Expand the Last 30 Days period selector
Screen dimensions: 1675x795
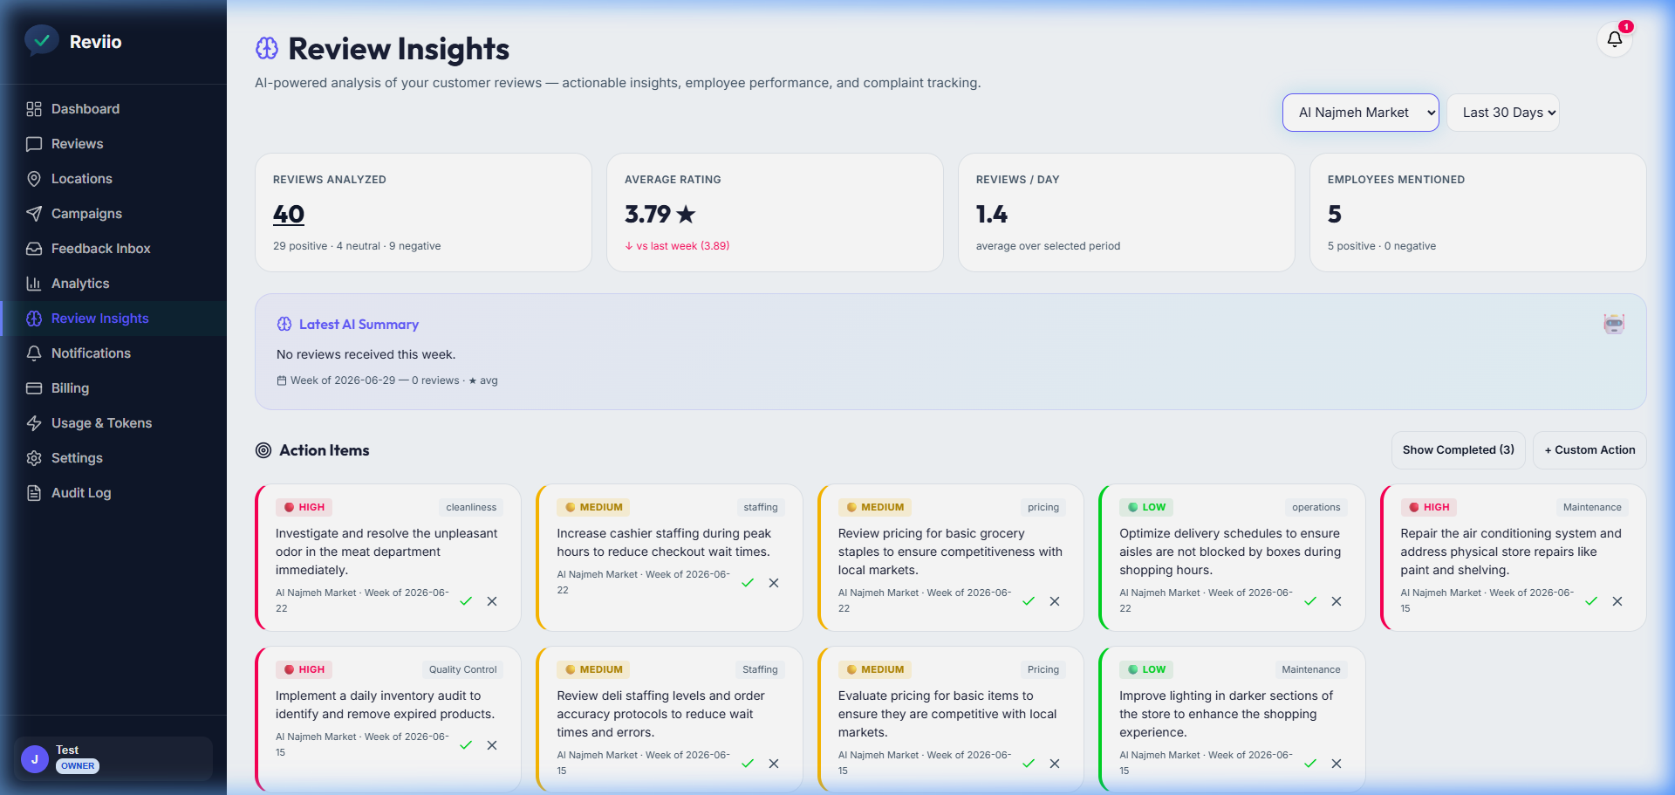(x=1503, y=113)
